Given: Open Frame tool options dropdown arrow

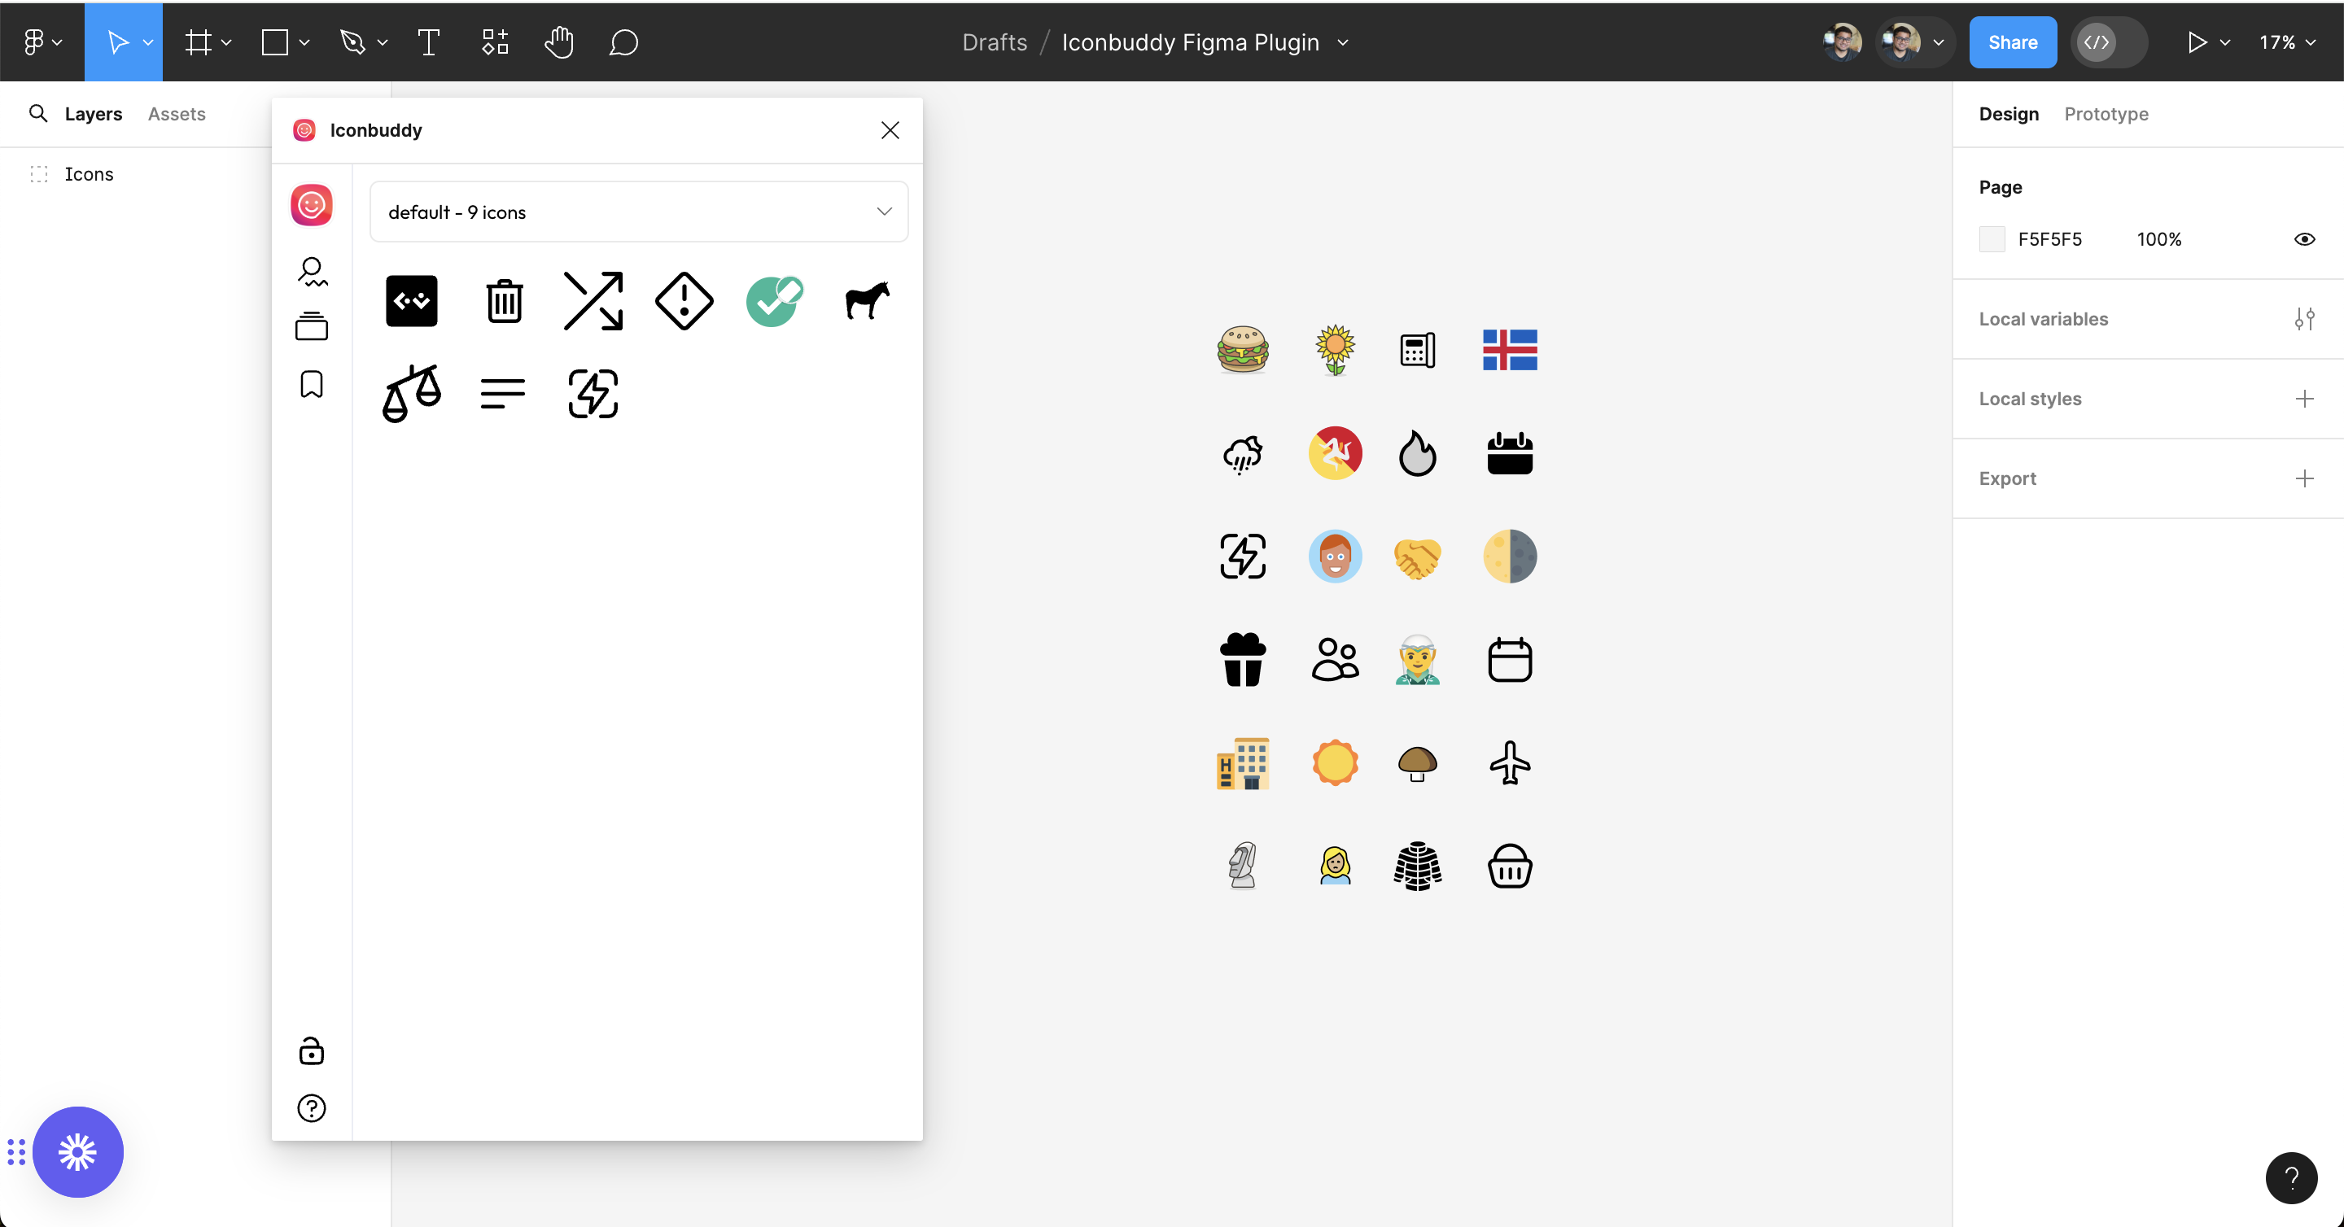Looking at the screenshot, I should coord(225,41).
